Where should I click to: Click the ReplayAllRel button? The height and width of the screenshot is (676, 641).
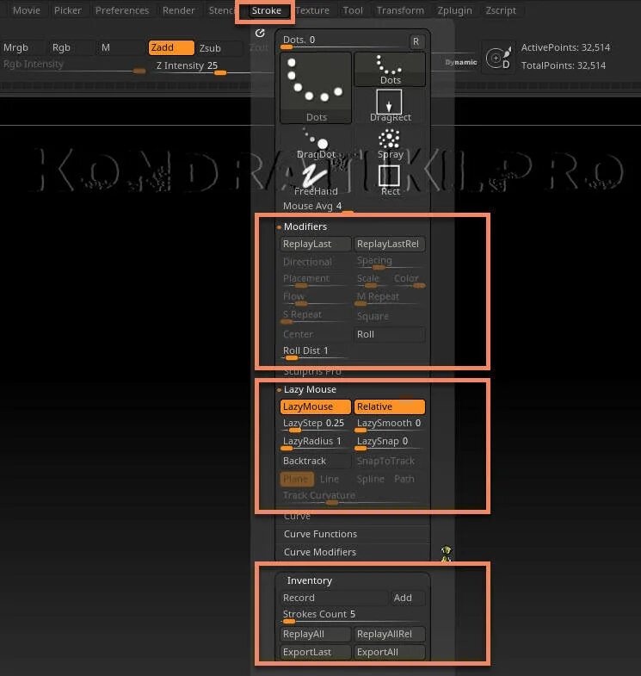(x=390, y=634)
